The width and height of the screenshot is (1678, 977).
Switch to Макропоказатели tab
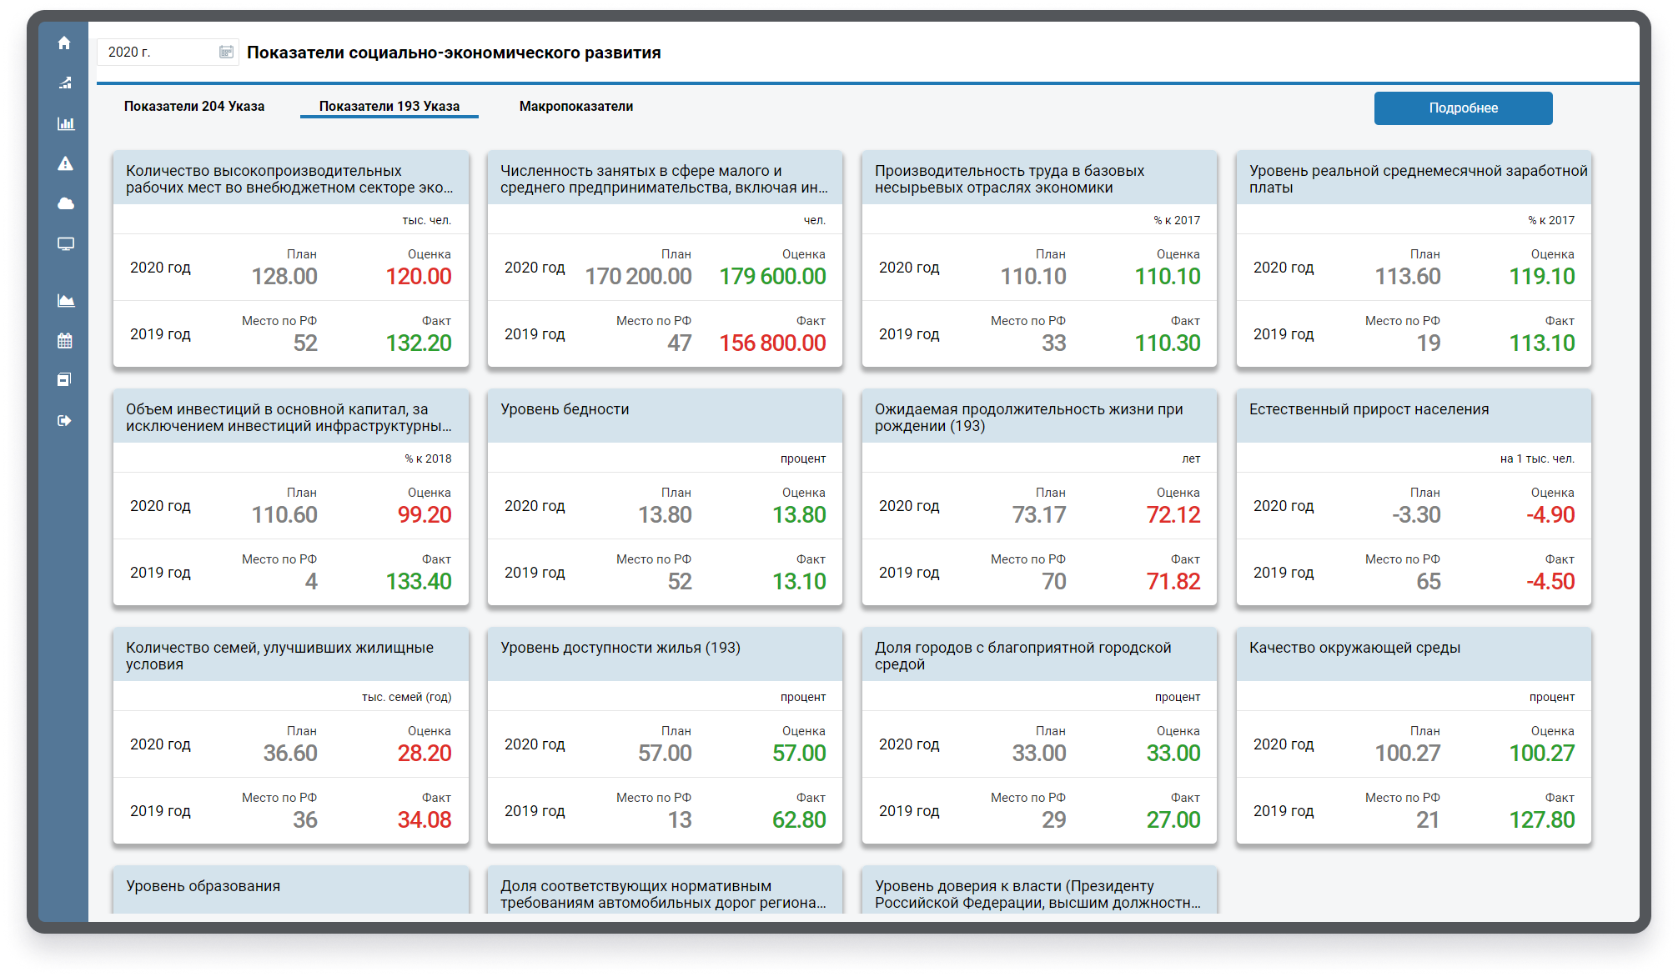coord(575,107)
